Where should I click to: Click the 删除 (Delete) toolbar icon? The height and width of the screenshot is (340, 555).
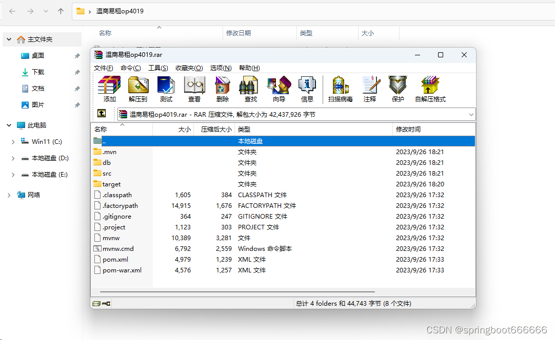coord(222,85)
